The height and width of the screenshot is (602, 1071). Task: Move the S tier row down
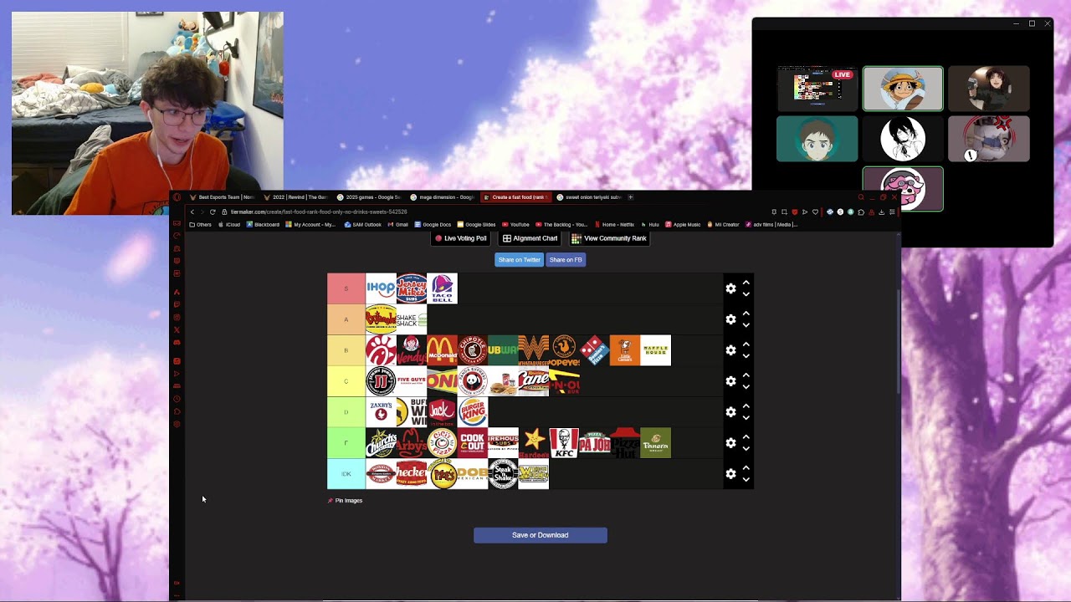tap(746, 294)
